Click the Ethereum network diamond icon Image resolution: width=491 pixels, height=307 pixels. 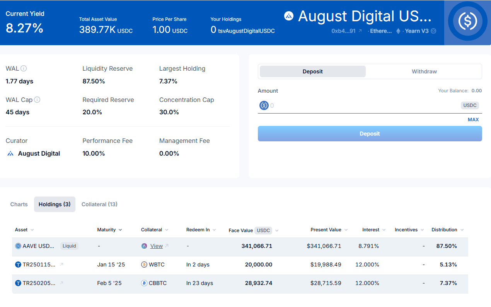tap(398, 31)
